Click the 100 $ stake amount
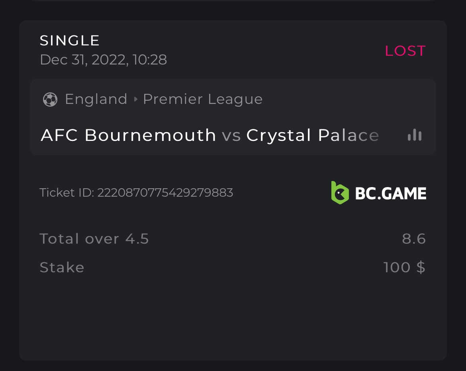 404,268
